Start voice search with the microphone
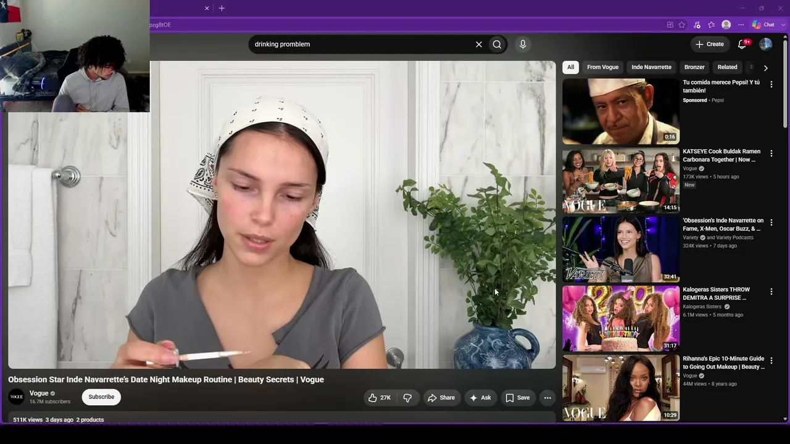The image size is (790, 444). point(523,44)
